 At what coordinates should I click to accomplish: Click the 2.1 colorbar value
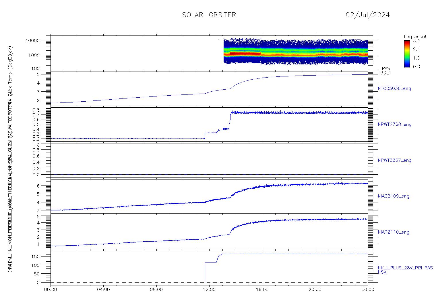pyautogui.click(x=416, y=49)
